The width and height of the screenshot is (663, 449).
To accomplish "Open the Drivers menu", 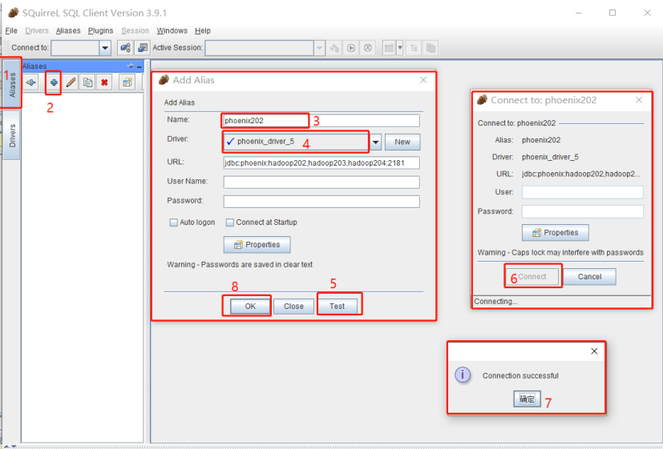I will click(37, 30).
